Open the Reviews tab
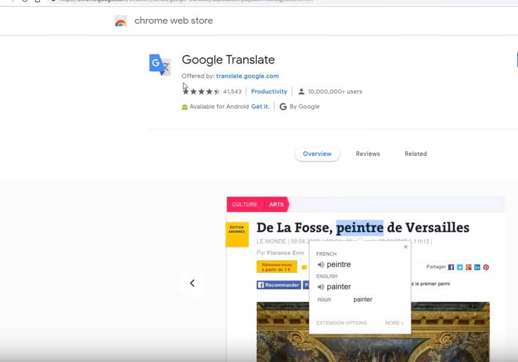The image size is (518, 362). 368,154
